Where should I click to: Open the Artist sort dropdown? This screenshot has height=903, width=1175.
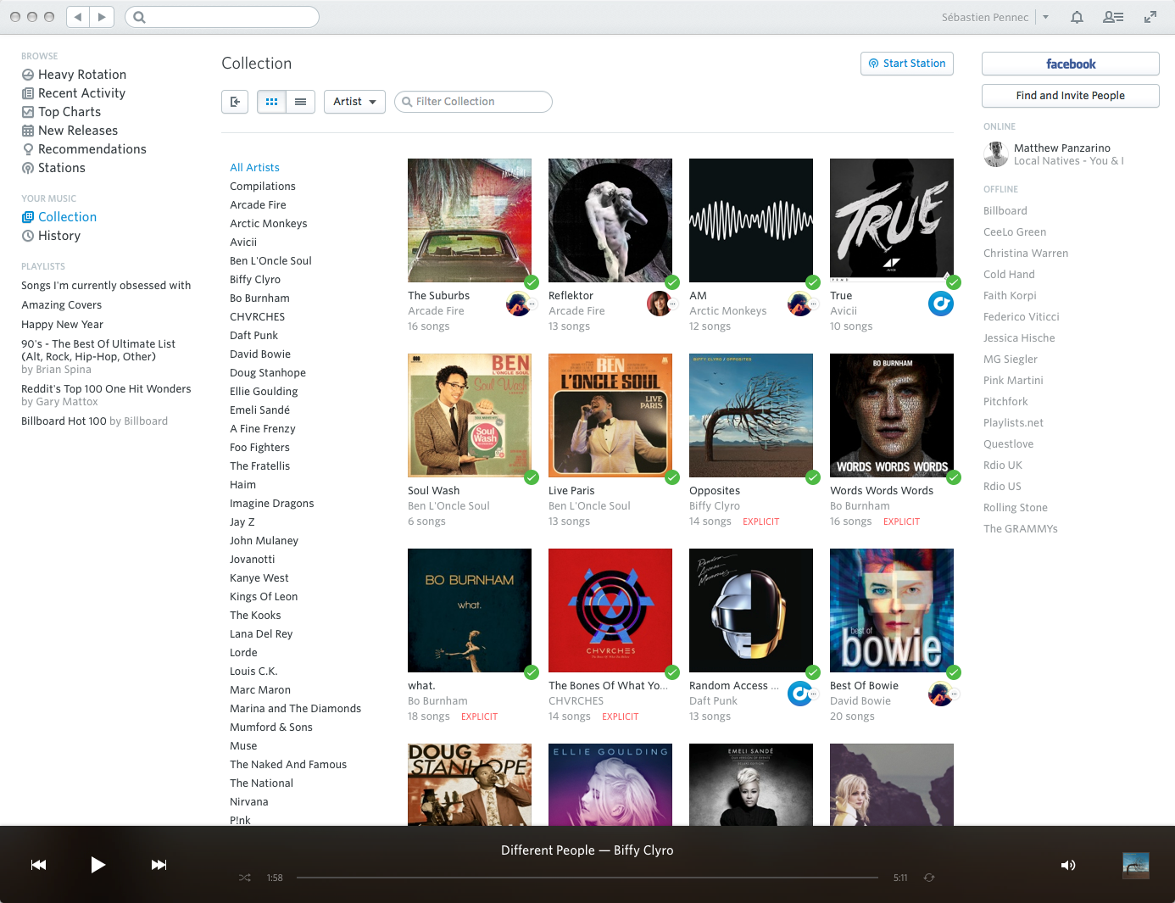354,102
